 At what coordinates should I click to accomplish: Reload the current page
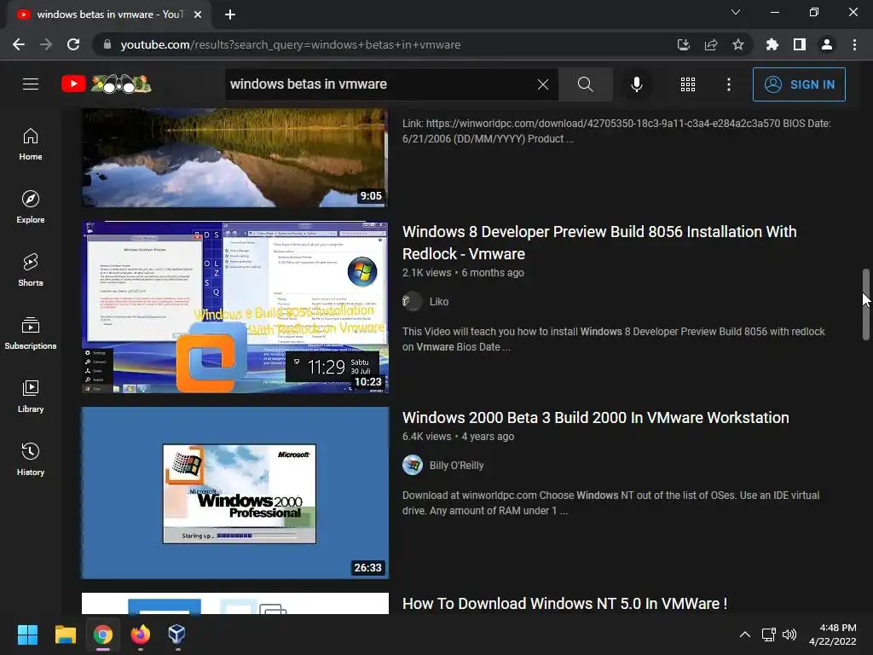click(73, 44)
